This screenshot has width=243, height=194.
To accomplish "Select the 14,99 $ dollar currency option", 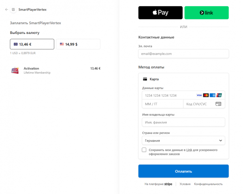I will pos(78,44).
